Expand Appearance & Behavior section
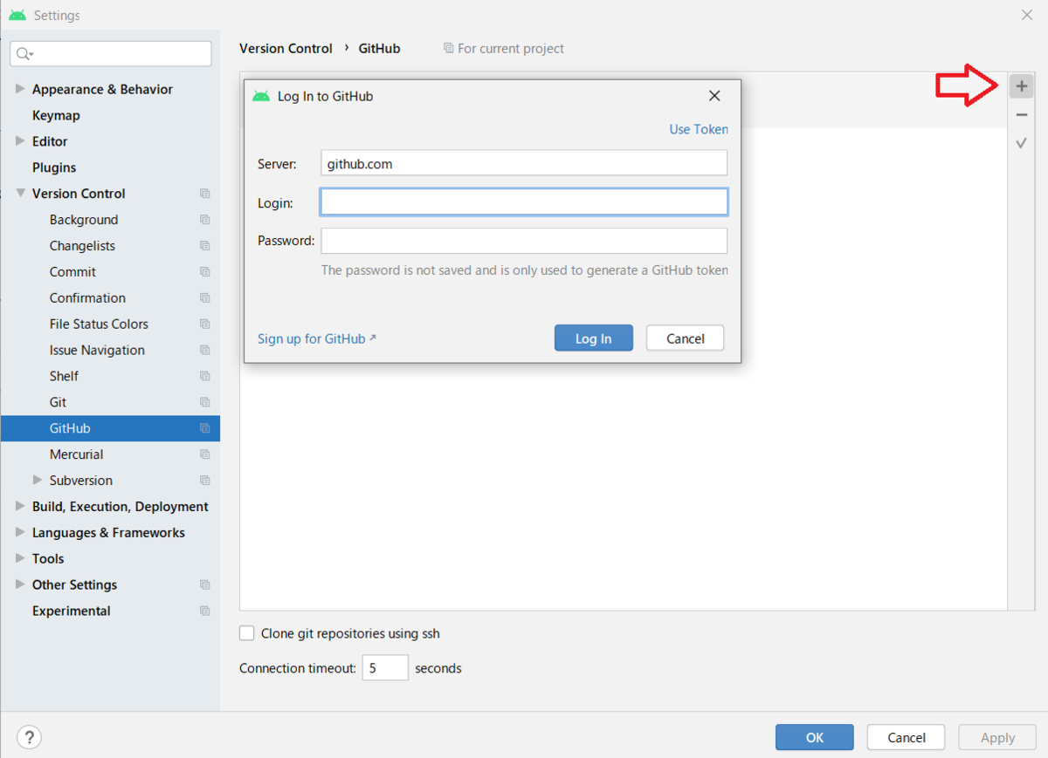1048x758 pixels. [x=20, y=89]
